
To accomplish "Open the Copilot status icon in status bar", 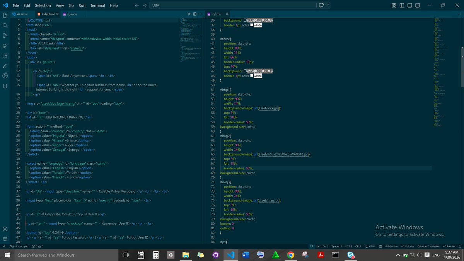I will tap(381, 246).
